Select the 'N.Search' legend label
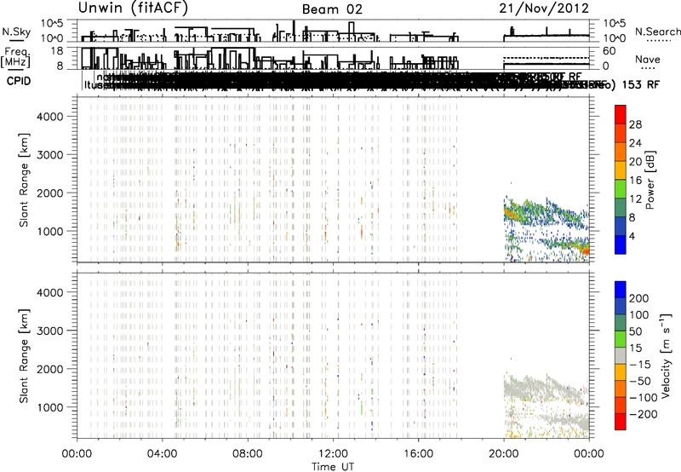 [657, 32]
